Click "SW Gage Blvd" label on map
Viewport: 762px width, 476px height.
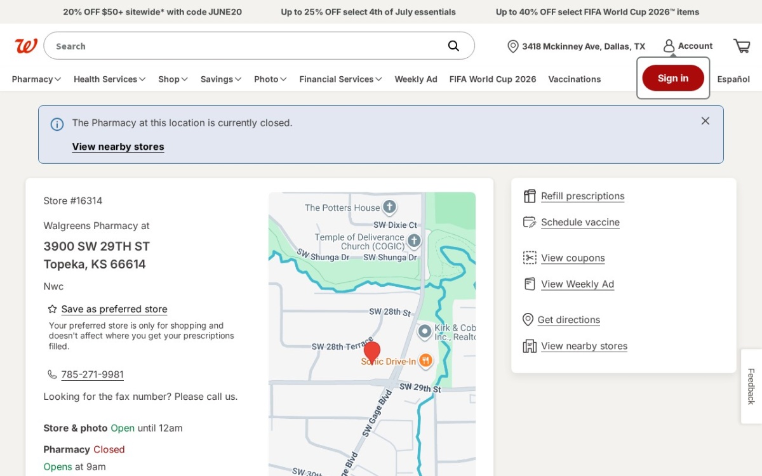[377, 413]
